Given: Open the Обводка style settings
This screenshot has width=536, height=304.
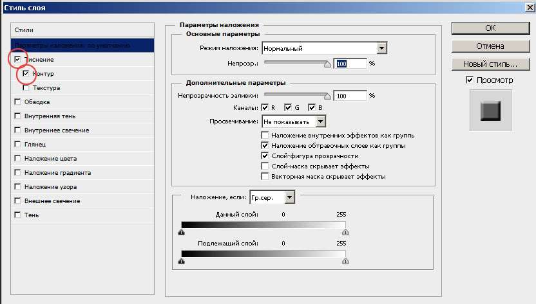Looking at the screenshot, I should tap(37, 102).
